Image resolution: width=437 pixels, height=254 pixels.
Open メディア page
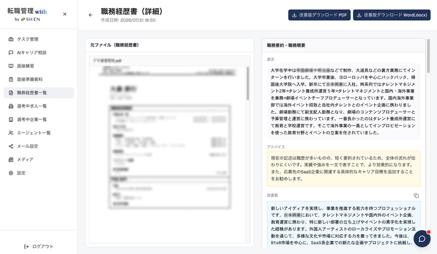[39, 160]
